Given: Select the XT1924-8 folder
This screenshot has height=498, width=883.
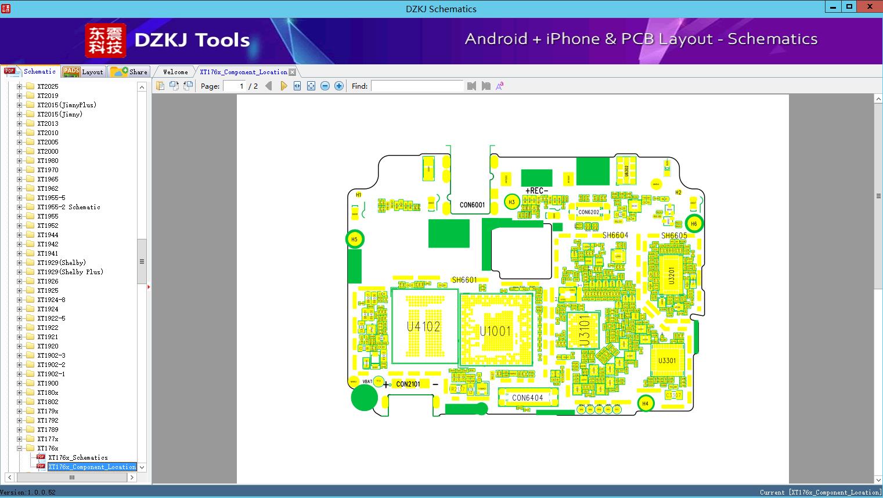Looking at the screenshot, I should point(51,300).
